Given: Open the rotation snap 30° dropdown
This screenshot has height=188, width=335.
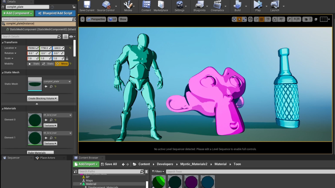Looking at the screenshot, I should point(281,19).
